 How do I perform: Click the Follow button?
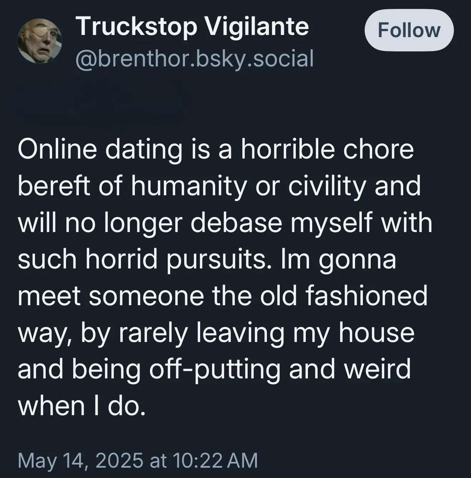coord(409,30)
